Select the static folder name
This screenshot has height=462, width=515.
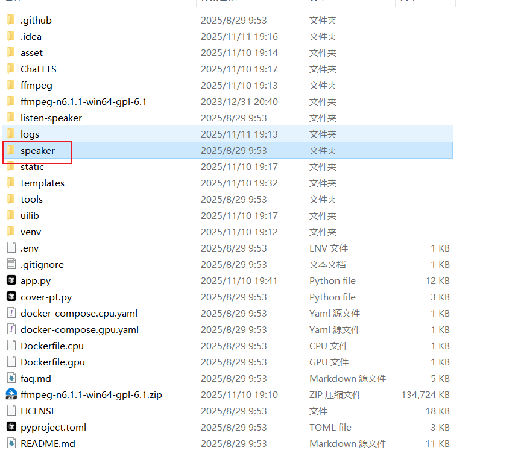coord(32,167)
